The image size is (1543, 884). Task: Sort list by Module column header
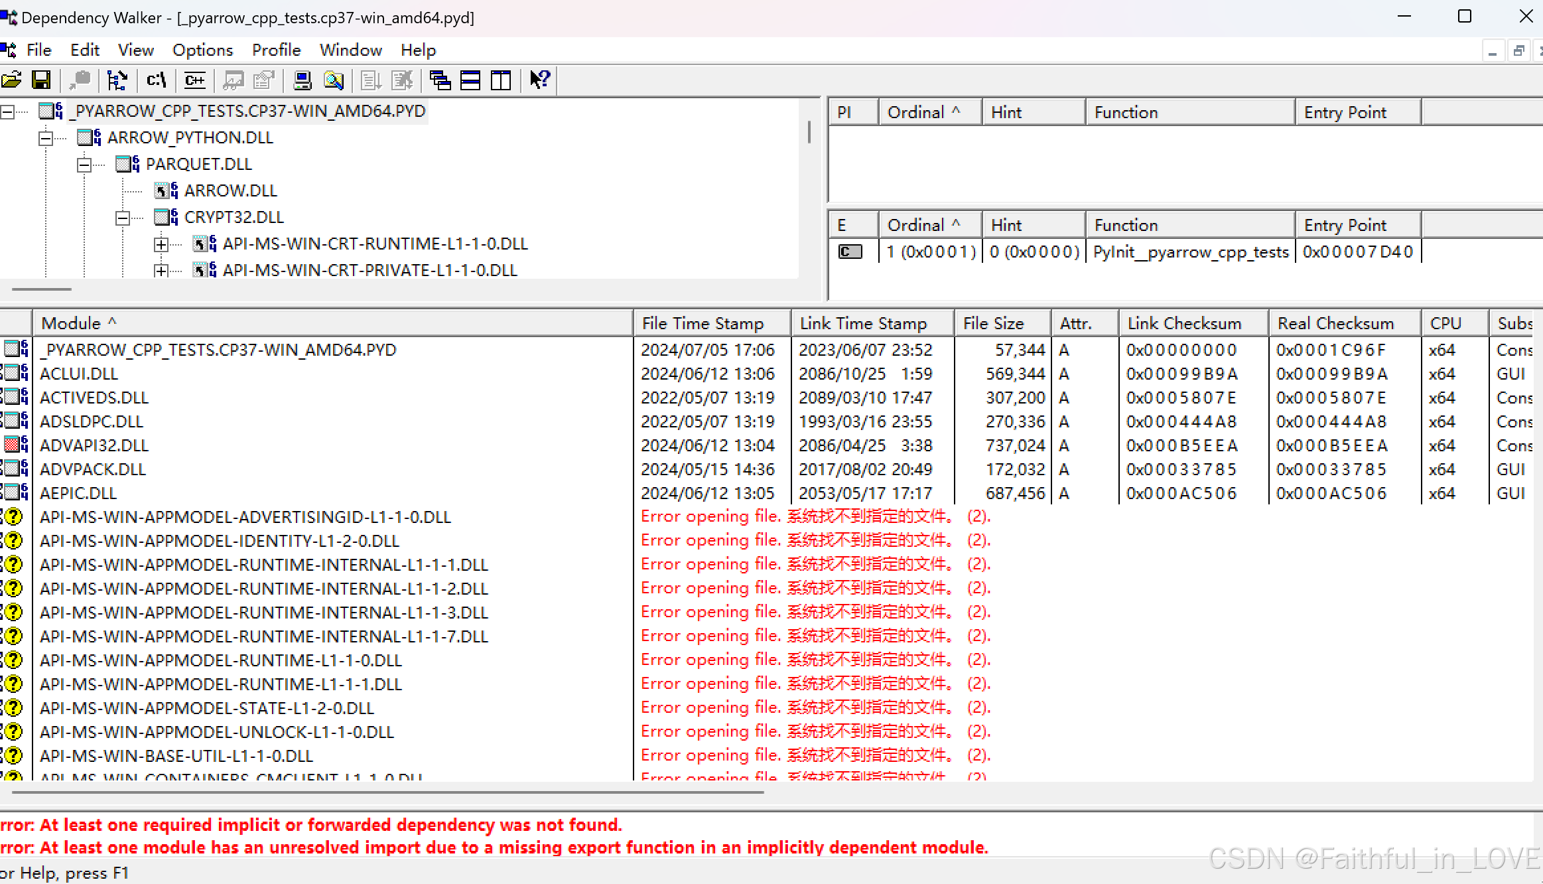79,323
